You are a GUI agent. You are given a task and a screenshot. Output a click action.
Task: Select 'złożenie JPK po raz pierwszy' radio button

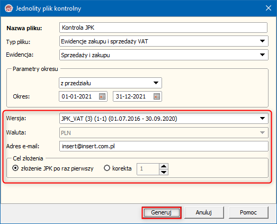point(15,168)
